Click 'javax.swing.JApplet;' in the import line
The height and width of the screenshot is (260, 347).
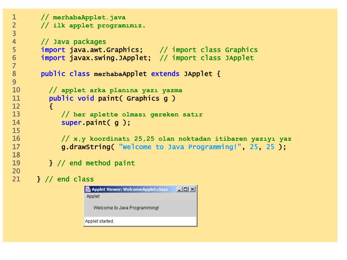coord(110,58)
